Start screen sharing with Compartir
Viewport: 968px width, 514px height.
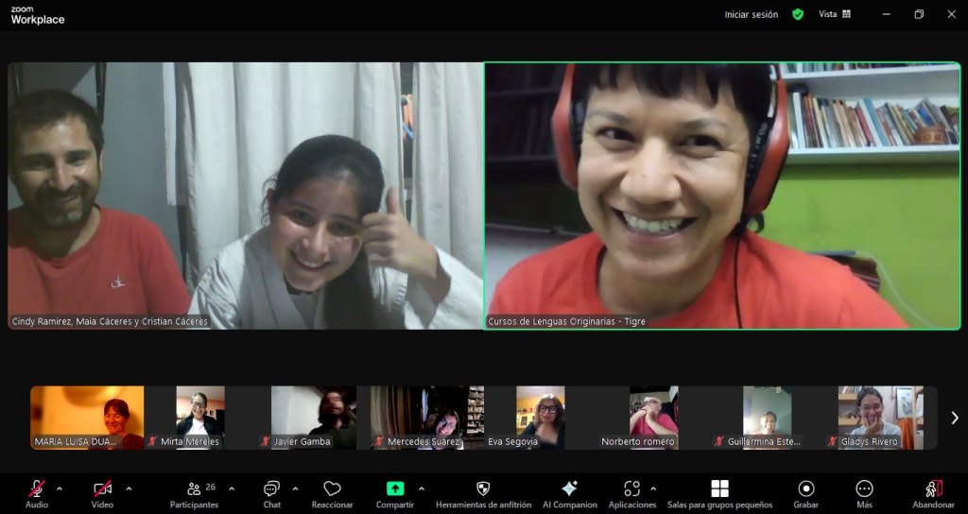tap(395, 492)
